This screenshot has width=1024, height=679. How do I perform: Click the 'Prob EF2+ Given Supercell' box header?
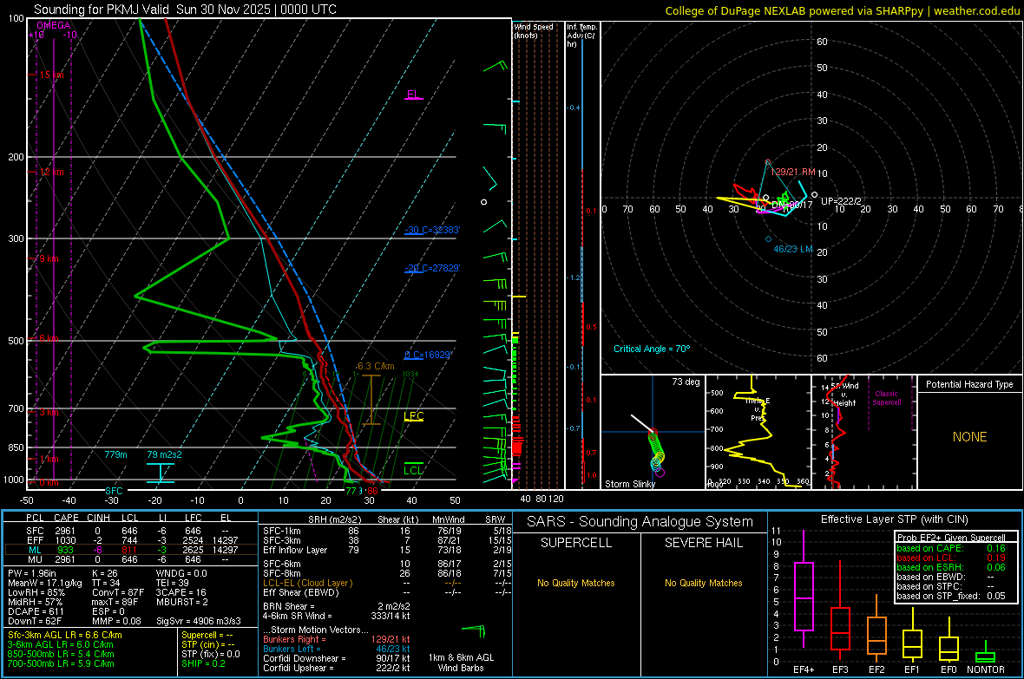coord(951,538)
